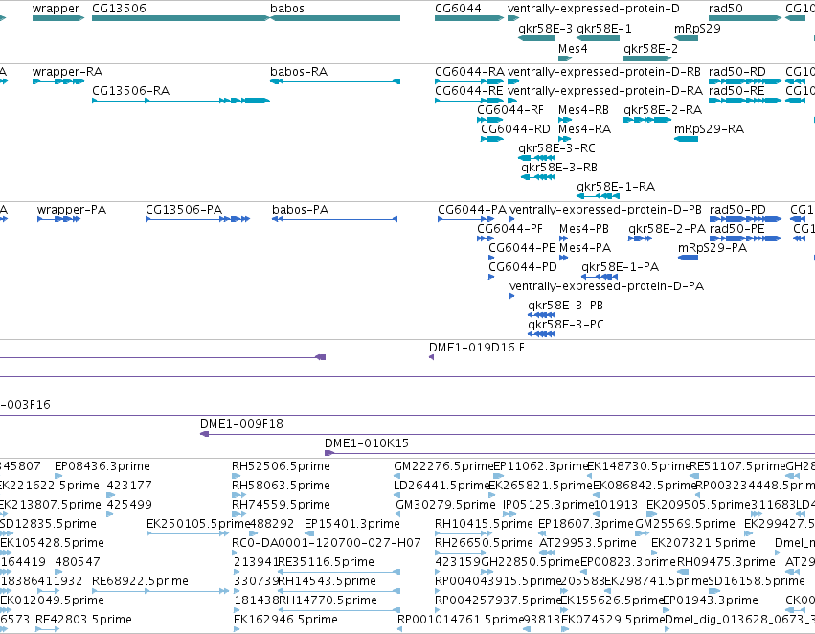Click CG6044-PA protein label
815x634 pixels.
pos(472,210)
